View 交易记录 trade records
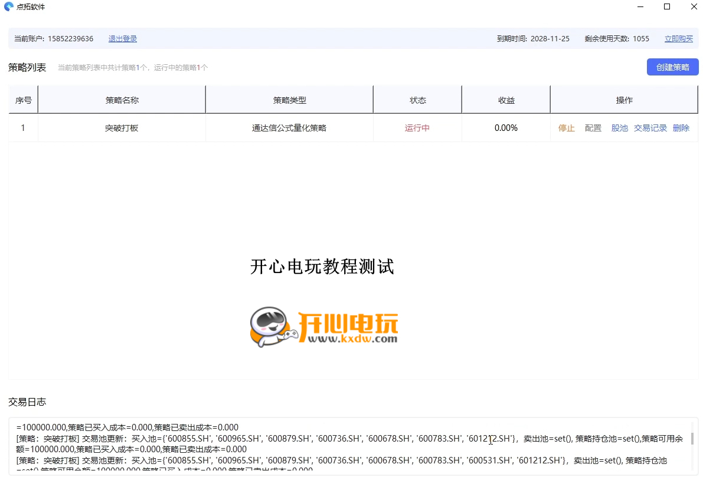Screen dimensions: 703x487 click(x=650, y=127)
